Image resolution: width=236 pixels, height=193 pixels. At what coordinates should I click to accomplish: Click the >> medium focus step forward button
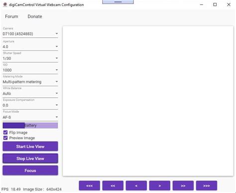(183, 186)
